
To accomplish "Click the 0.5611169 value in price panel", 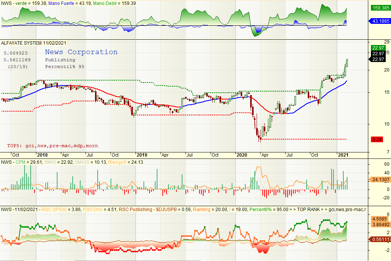I will tap(17, 60).
